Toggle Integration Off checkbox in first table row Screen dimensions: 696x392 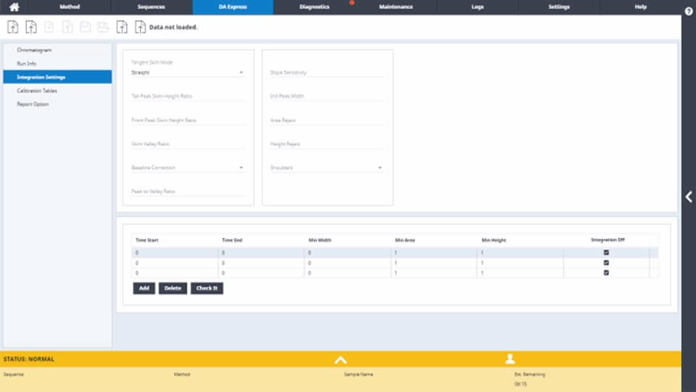pos(606,253)
